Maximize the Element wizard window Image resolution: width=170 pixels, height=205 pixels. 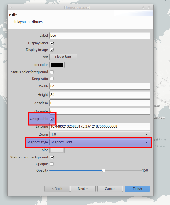(x=143, y=7)
